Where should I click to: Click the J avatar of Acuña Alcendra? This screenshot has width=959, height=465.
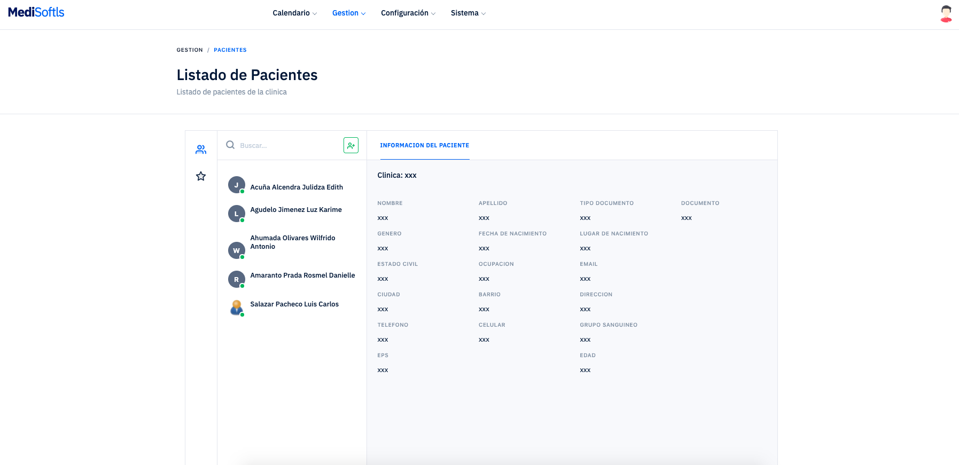pos(236,185)
